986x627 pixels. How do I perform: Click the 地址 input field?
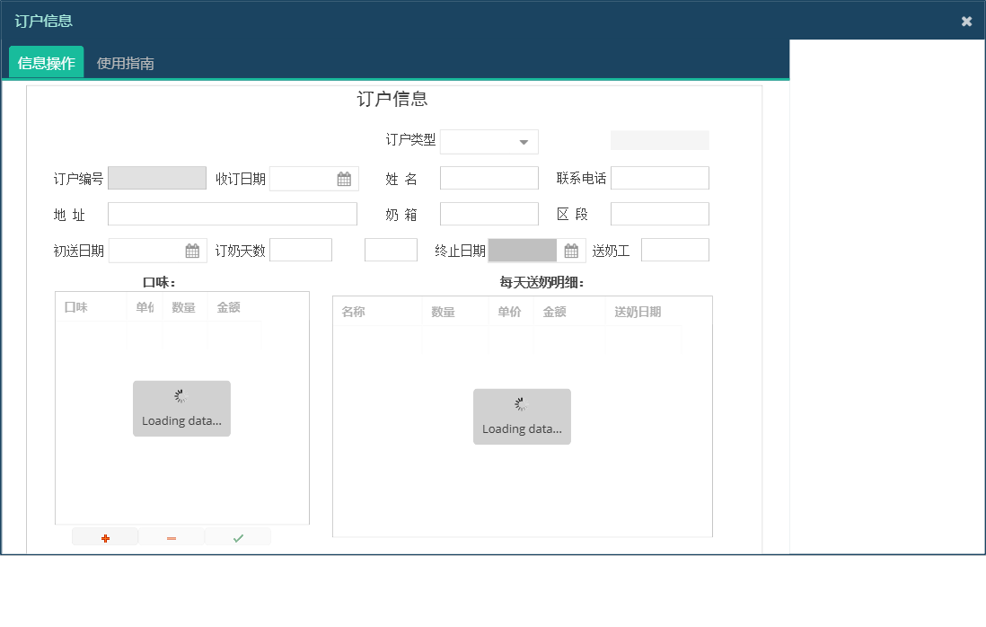pyautogui.click(x=232, y=214)
